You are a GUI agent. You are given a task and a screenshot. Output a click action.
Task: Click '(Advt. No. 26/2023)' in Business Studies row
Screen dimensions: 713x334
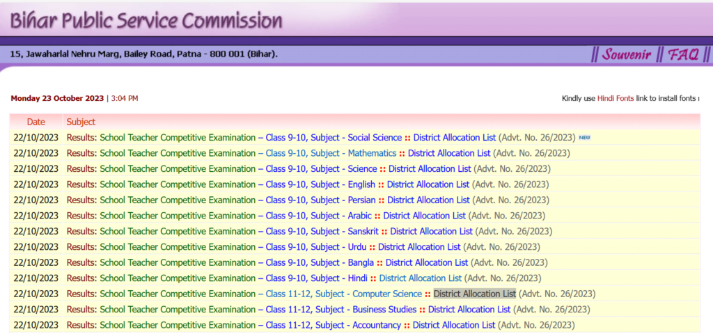point(551,310)
